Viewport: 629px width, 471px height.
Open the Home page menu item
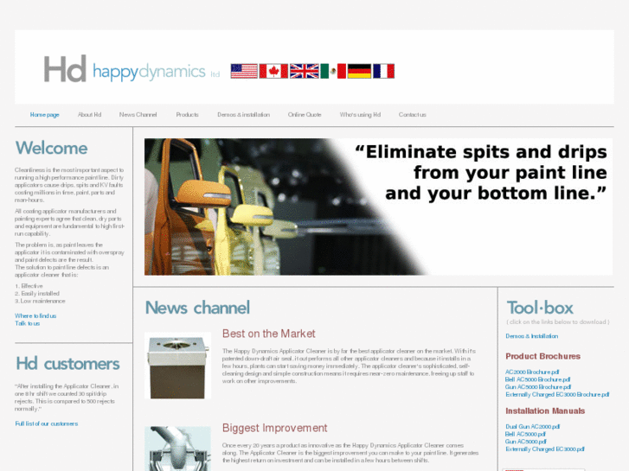[44, 115]
